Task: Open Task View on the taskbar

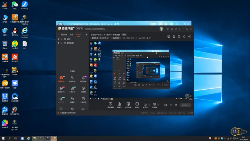Action: 15,138
